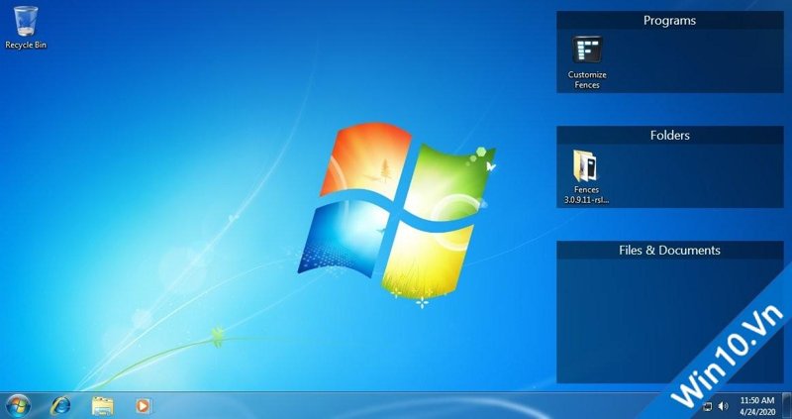The image size is (792, 419).
Task: Select the Recycle Bin desktop icon
Action: click(26, 28)
